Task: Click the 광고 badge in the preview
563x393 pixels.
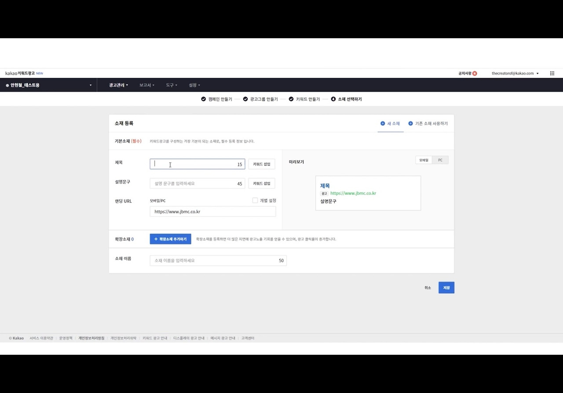Action: pos(324,193)
